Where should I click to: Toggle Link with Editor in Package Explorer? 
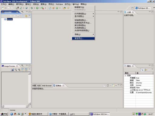click(26, 16)
